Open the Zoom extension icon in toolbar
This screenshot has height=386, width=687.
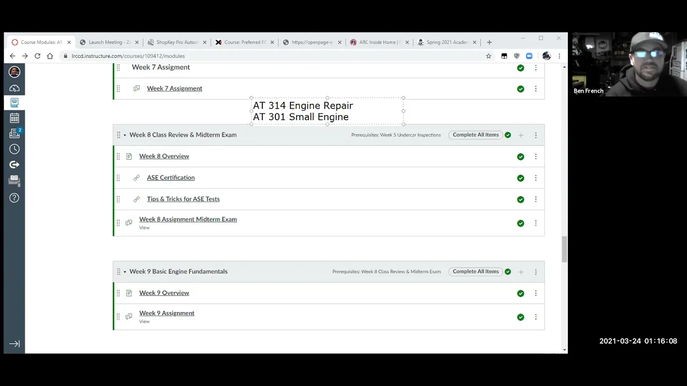coord(529,56)
